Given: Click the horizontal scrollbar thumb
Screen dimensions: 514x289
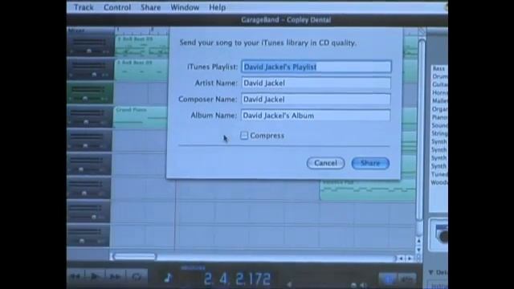Looking at the screenshot, I should 135,257.
